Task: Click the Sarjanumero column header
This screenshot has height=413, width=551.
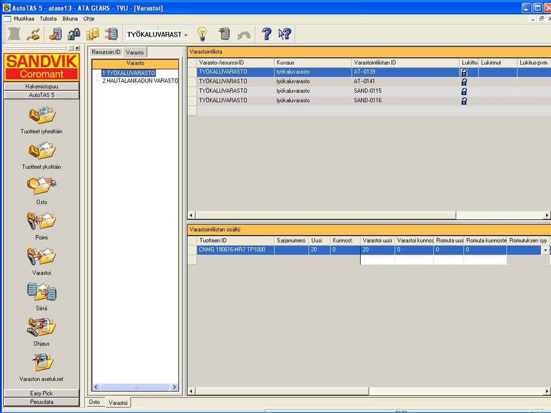Action: point(291,240)
